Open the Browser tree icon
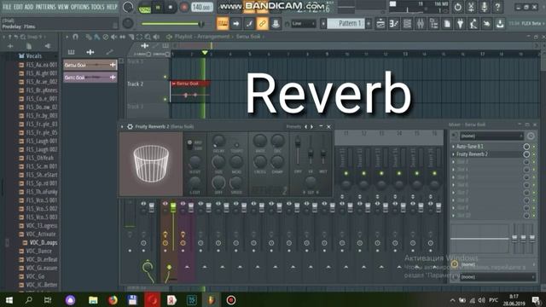Screen dimensions: 546x307 tap(433, 24)
